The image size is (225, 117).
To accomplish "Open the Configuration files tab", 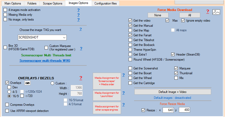I will 106,3.
